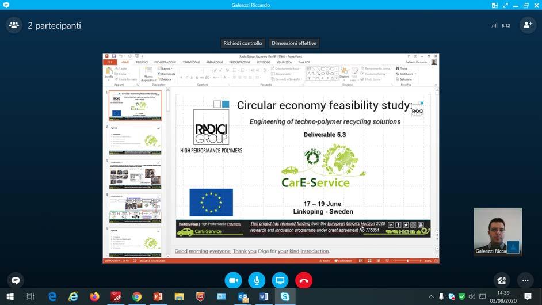Viewport: 542px width, 305px height.
Task: Open the FILE tab in PowerPoint
Action: (x=110, y=62)
